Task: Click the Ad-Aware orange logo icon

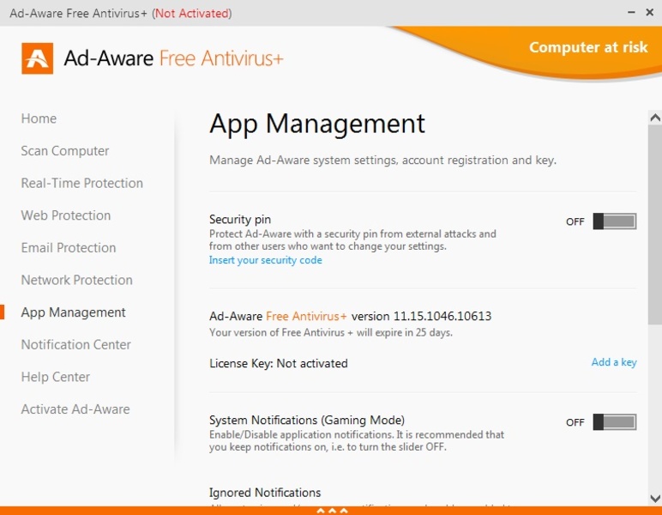Action: (38, 58)
